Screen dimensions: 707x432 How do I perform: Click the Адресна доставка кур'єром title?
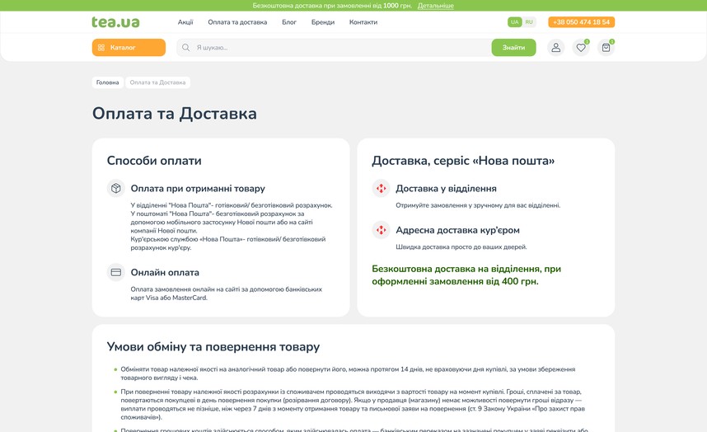point(457,230)
